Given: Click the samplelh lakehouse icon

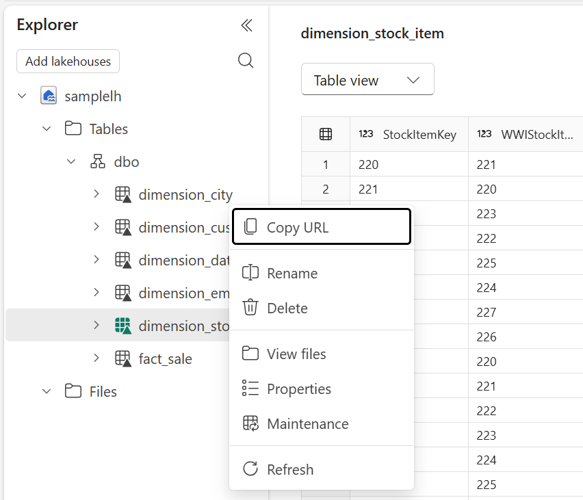Looking at the screenshot, I should (48, 96).
